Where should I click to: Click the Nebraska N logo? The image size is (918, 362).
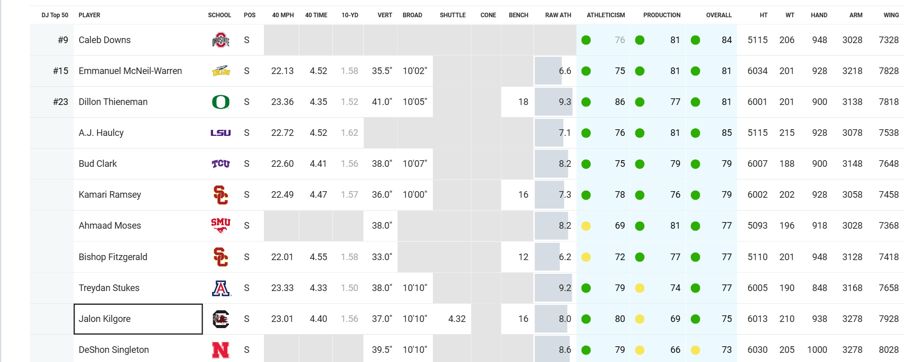[x=221, y=350]
